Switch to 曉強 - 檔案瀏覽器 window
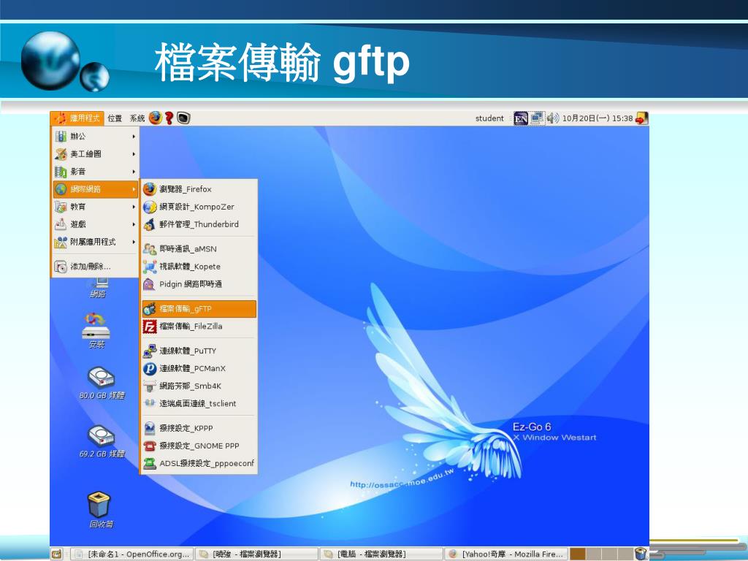The width and height of the screenshot is (748, 561). tap(256, 554)
